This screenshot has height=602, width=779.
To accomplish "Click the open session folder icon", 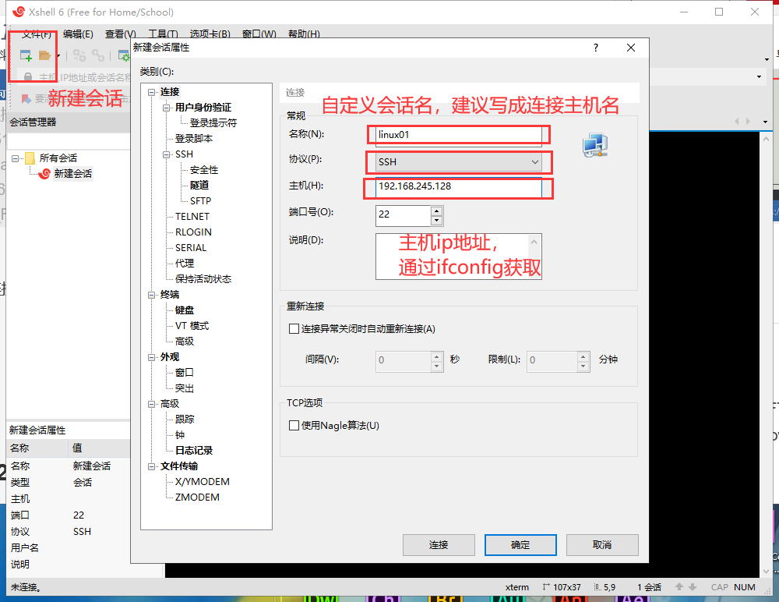I will pos(44,55).
